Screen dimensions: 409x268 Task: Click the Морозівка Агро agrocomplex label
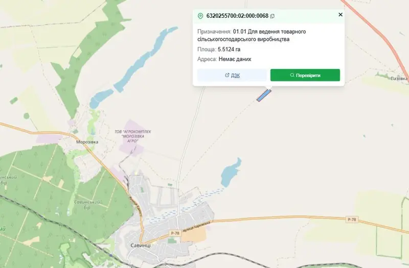click(x=133, y=136)
